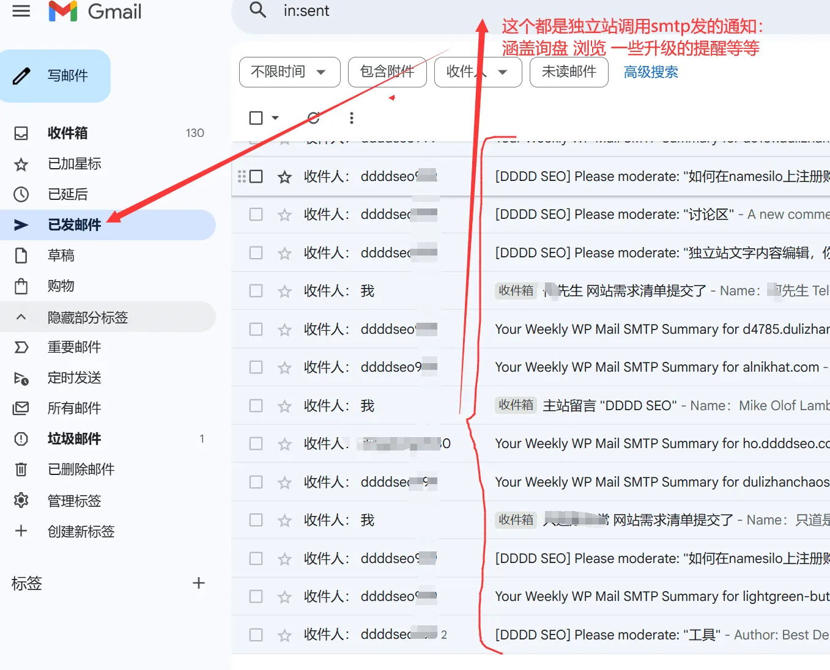Open the more options three-dot icon
Viewport: 830px width, 670px height.
tap(351, 117)
